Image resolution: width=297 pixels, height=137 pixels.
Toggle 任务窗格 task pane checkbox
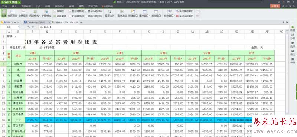click(55, 16)
